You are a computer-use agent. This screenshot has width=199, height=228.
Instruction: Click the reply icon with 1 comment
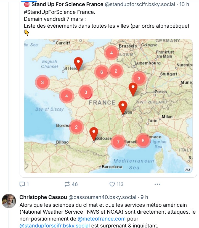tap(22, 184)
